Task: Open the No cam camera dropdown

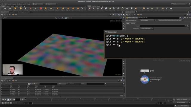Action: (x=119, y=21)
